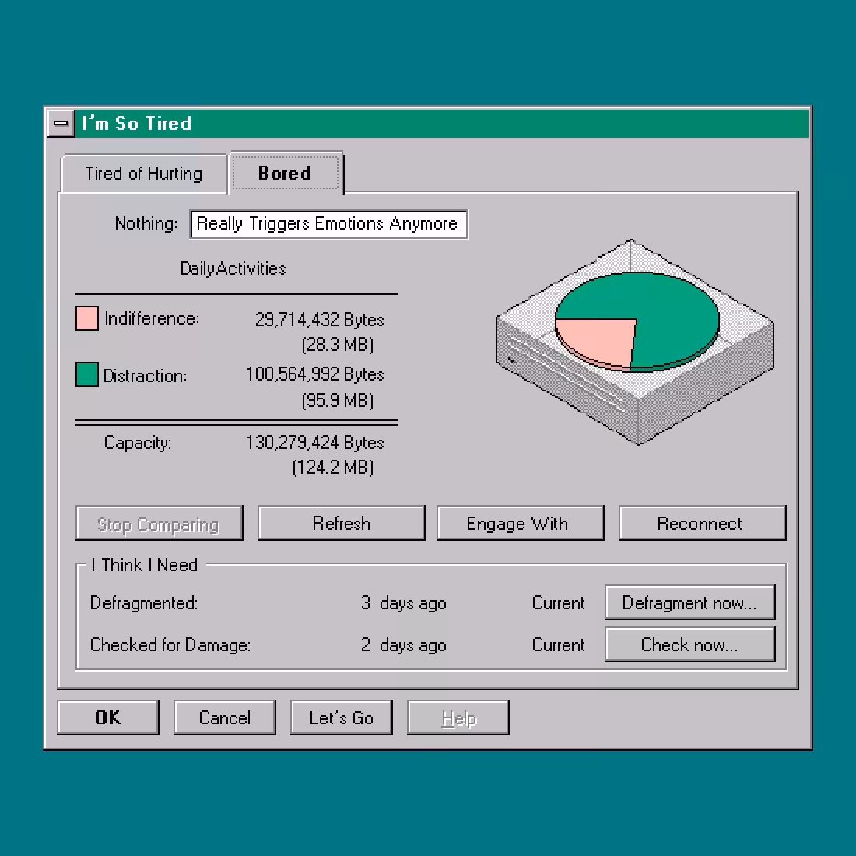Dismiss dialog with Cancel
The image size is (856, 856).
pyautogui.click(x=224, y=717)
